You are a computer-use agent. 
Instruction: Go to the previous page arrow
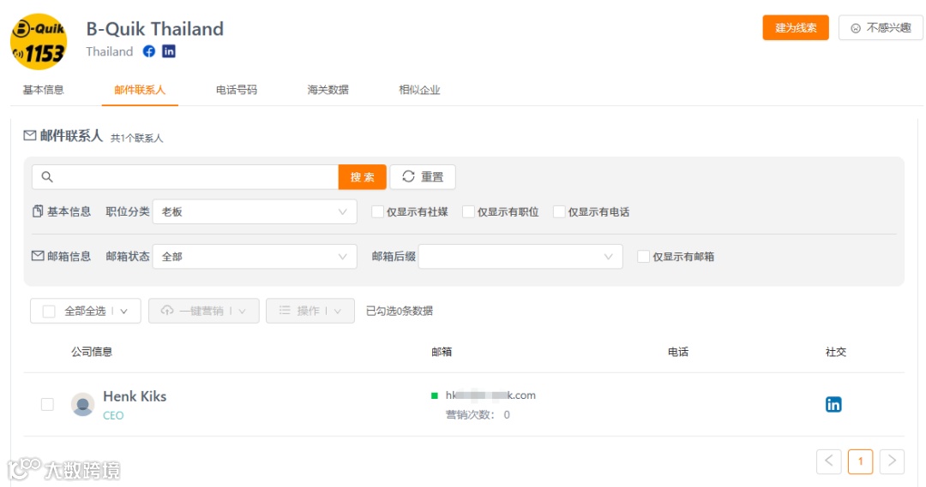[828, 461]
